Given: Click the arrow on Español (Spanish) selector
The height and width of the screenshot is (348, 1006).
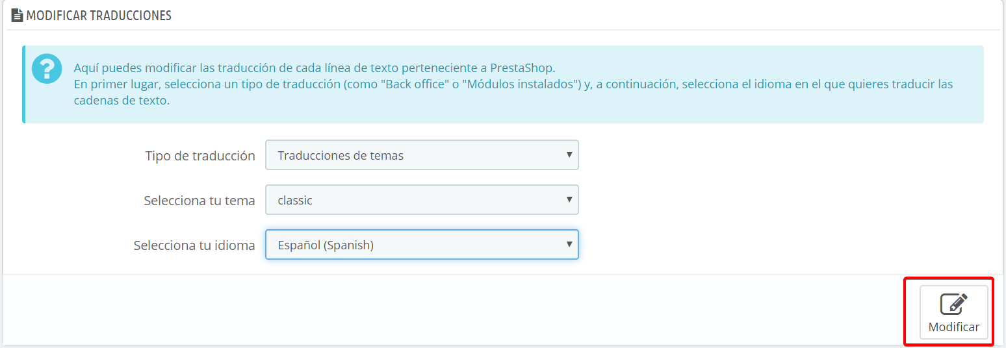Looking at the screenshot, I should [x=569, y=245].
